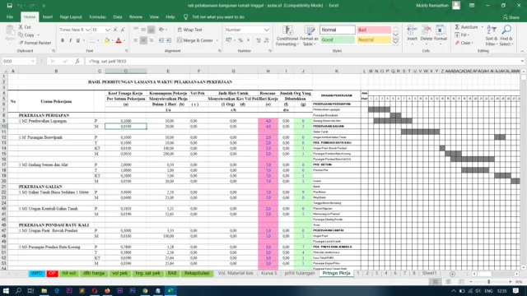Click the accounting number format icon
Screen dimensions: 527x296
tap(229, 40)
